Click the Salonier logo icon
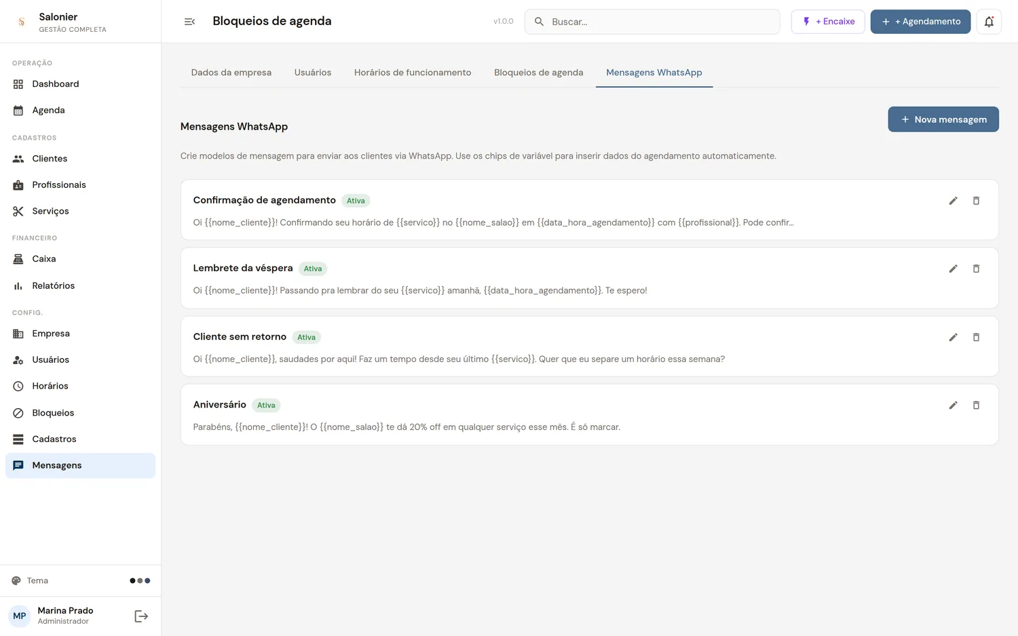Viewport: 1018px width, 636px height. pyautogui.click(x=22, y=22)
